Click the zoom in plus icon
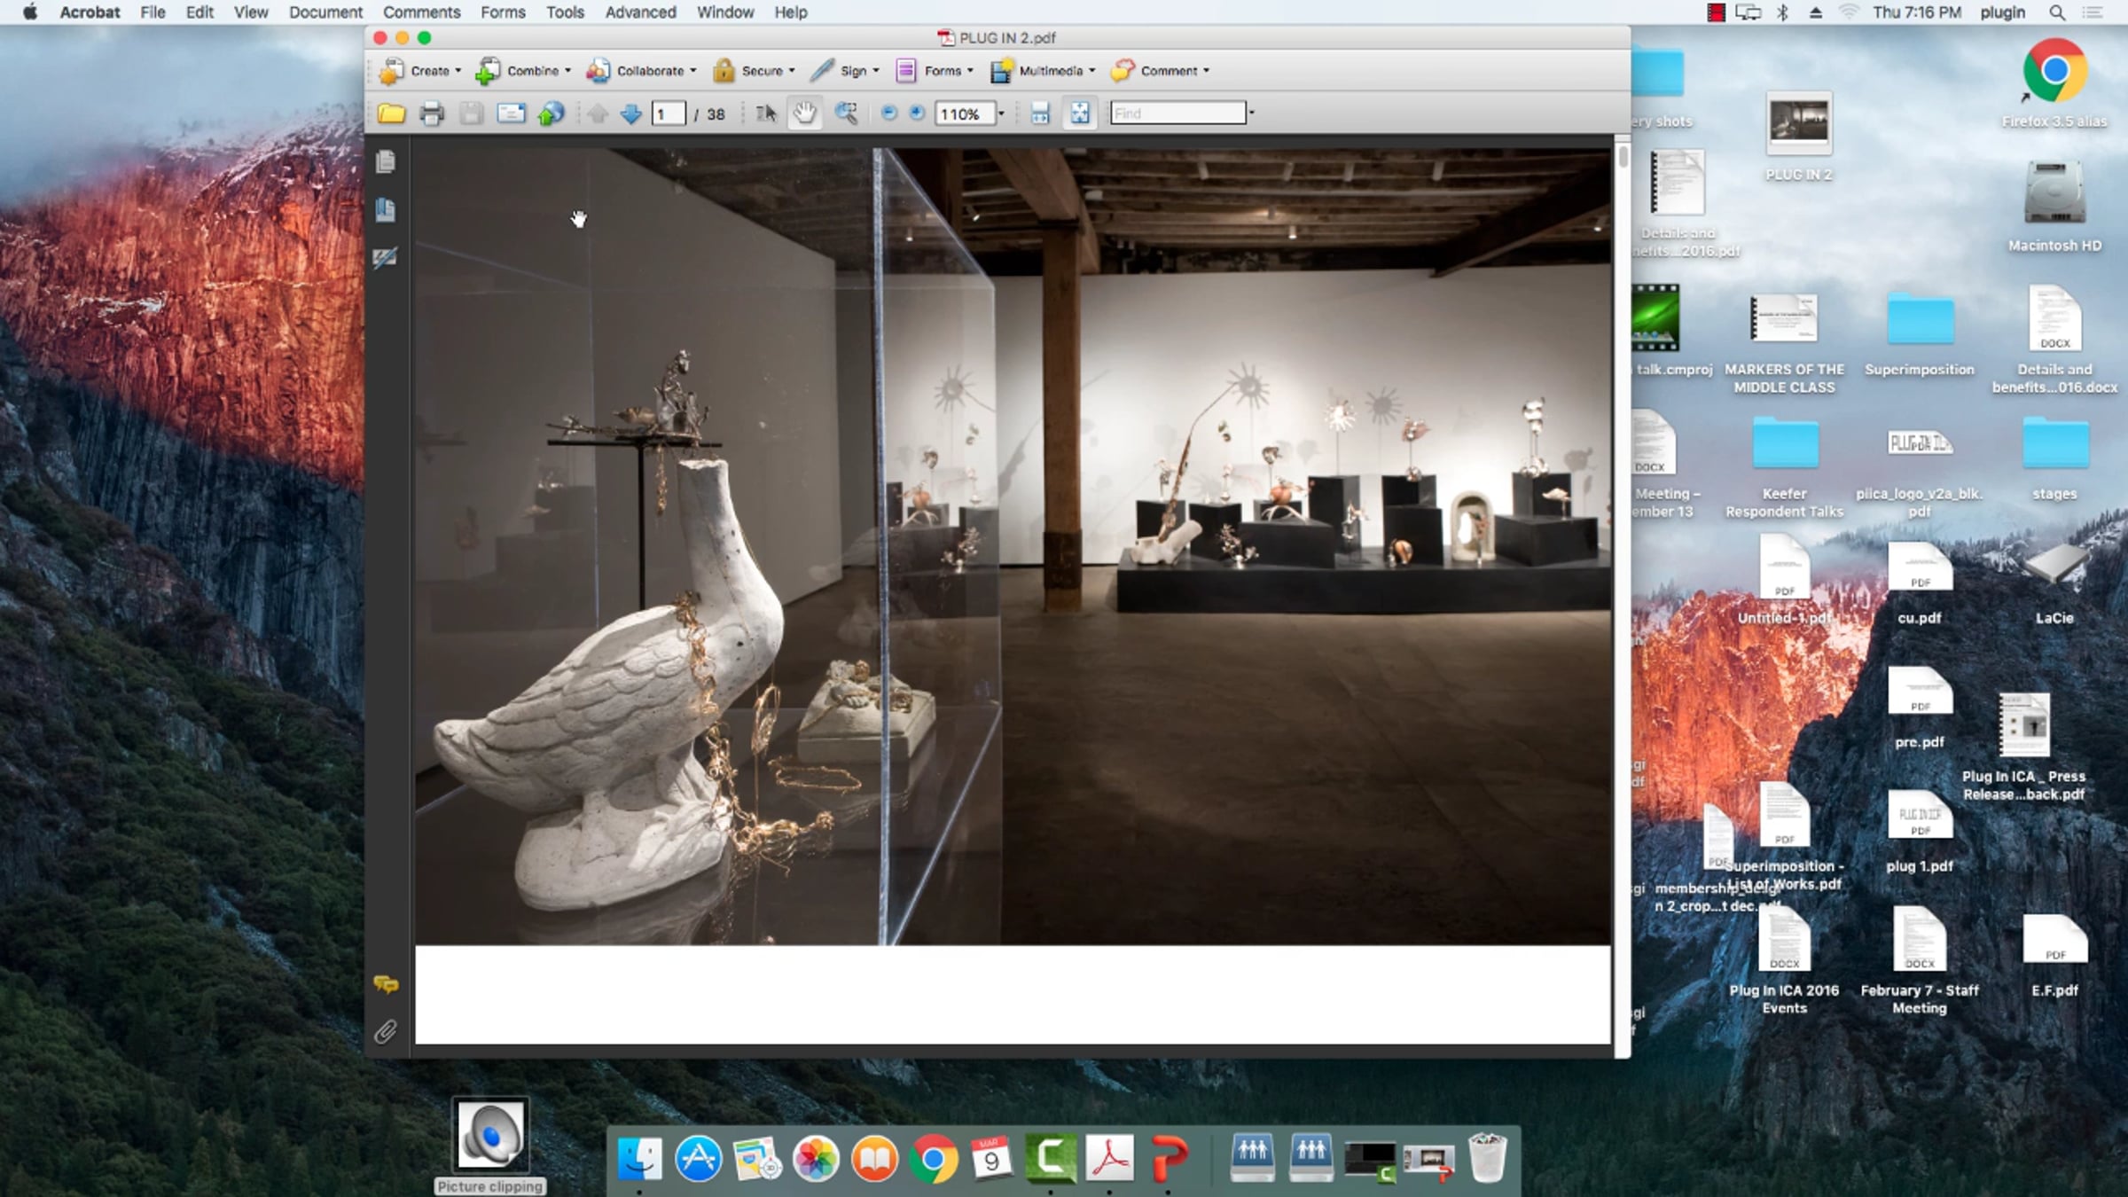 click(917, 113)
